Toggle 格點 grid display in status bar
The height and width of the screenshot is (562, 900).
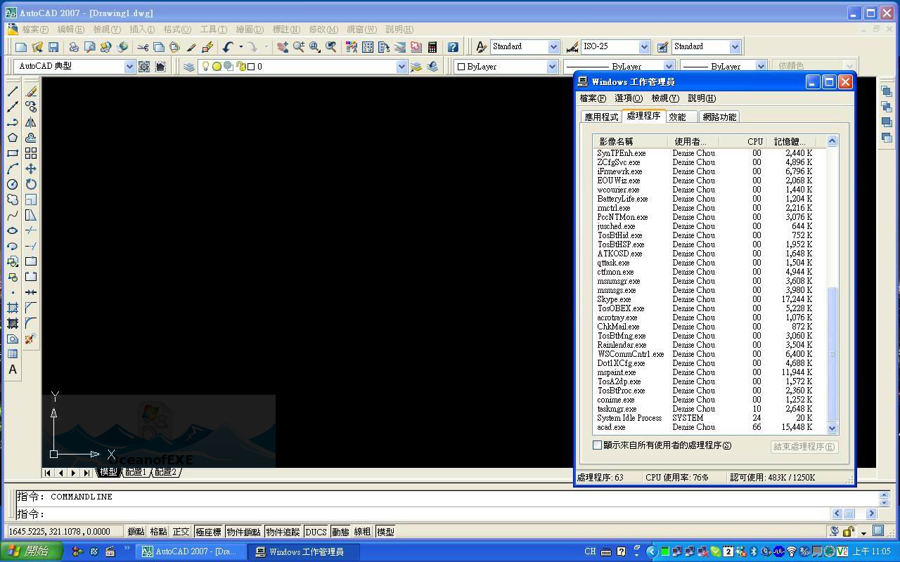pos(158,532)
